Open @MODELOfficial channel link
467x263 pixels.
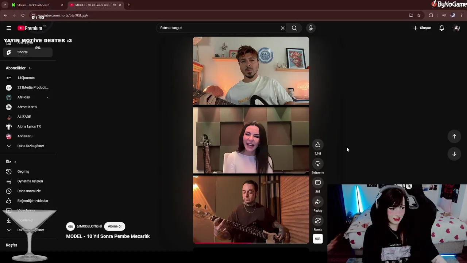(x=89, y=226)
